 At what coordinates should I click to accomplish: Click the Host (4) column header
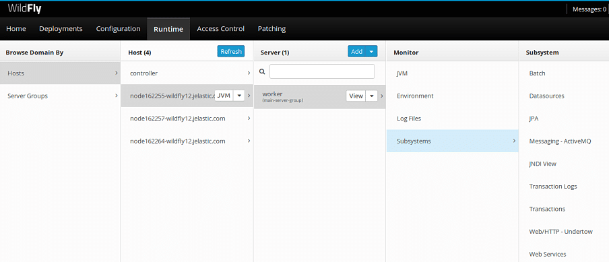(x=139, y=53)
